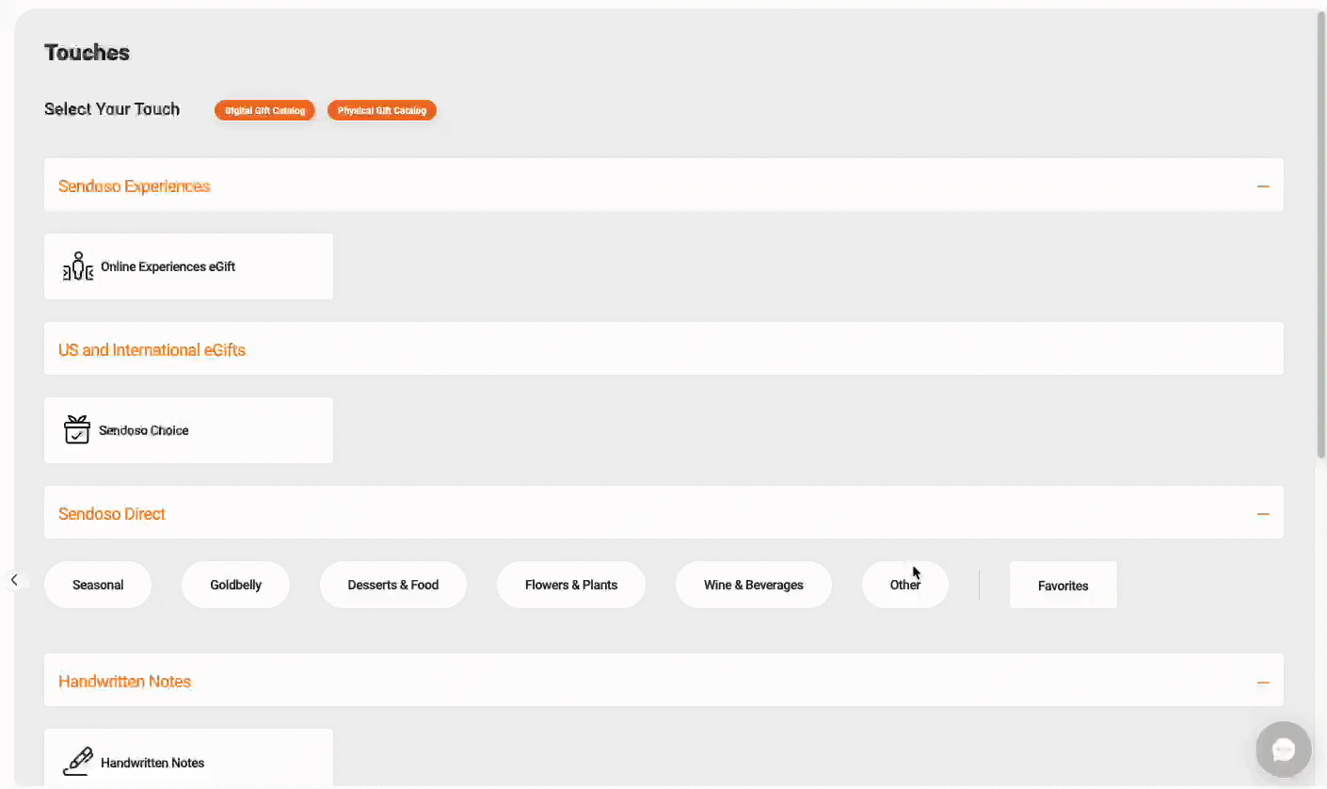Click the Sendoso Choice gift box icon

[76, 429]
